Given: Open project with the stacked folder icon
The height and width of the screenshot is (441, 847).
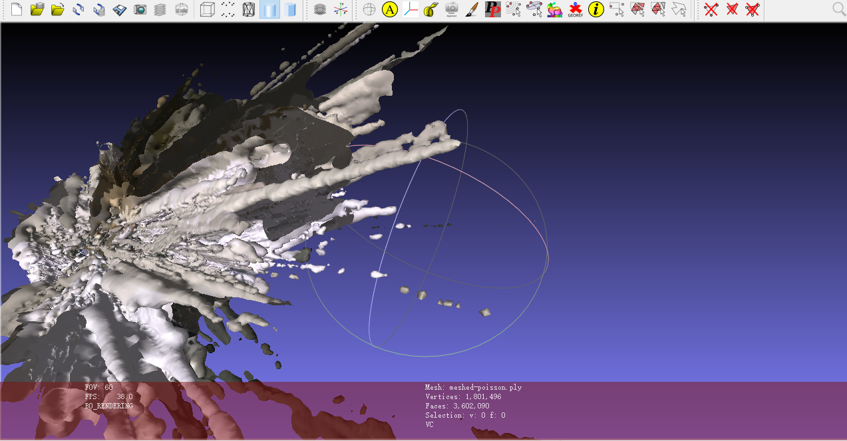Looking at the screenshot, I should pos(37,9).
